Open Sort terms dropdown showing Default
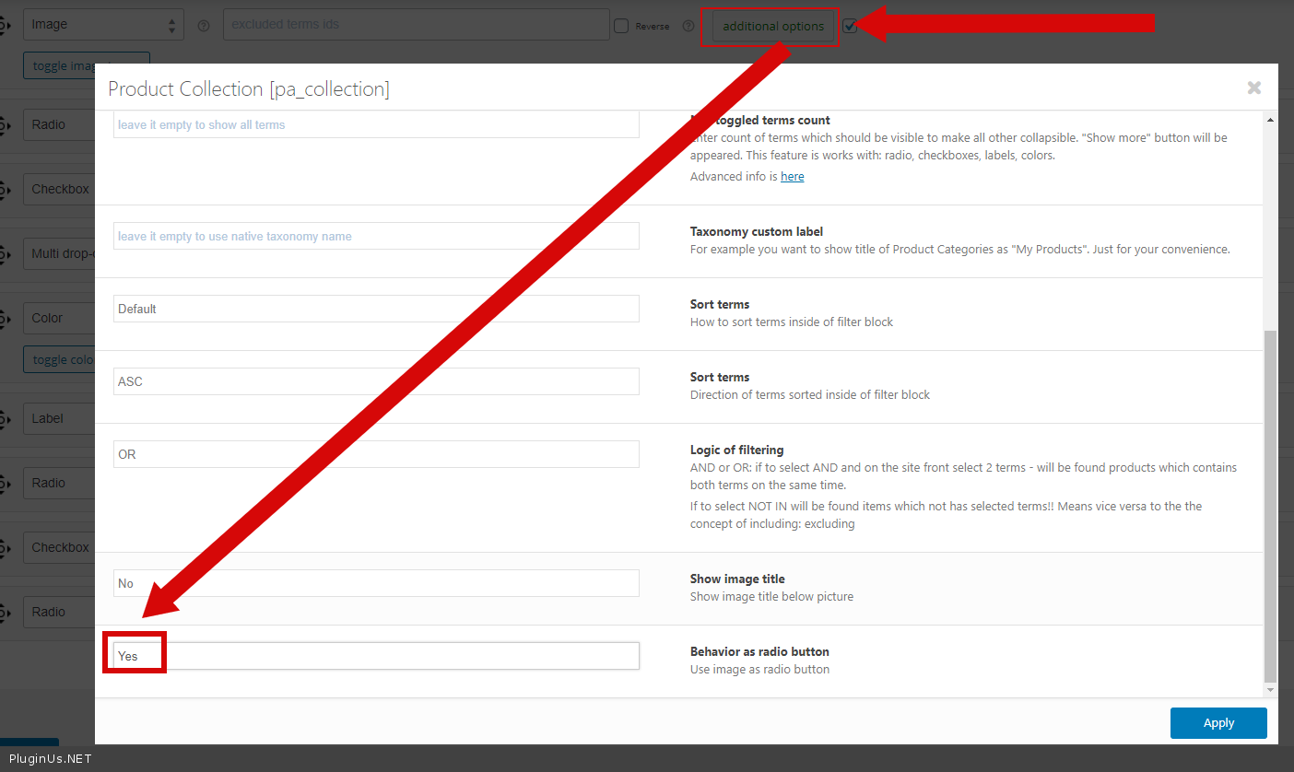The image size is (1294, 772). pyautogui.click(x=376, y=309)
